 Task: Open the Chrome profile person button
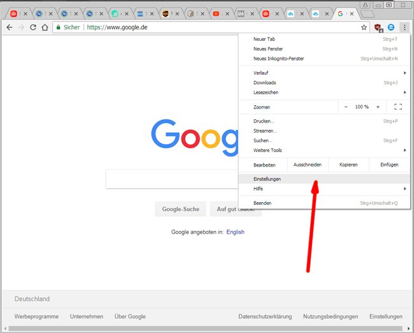pyautogui.click(x=365, y=4)
